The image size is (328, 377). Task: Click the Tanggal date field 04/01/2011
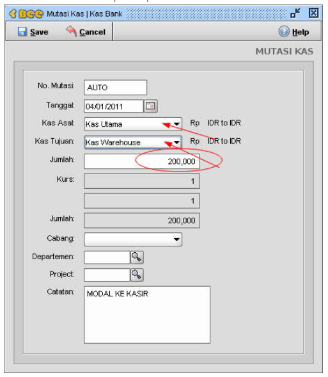click(x=114, y=106)
